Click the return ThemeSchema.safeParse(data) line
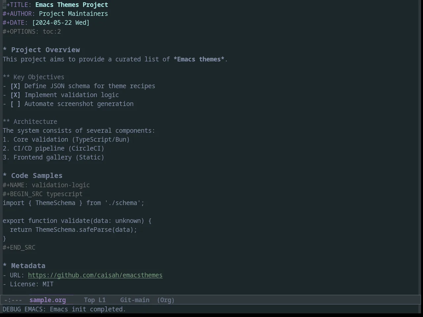This screenshot has width=423, height=317. tap(73, 230)
